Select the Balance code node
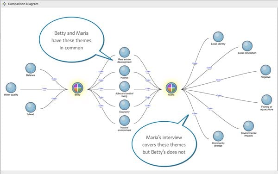This screenshot has width=278, height=174. click(x=31, y=68)
